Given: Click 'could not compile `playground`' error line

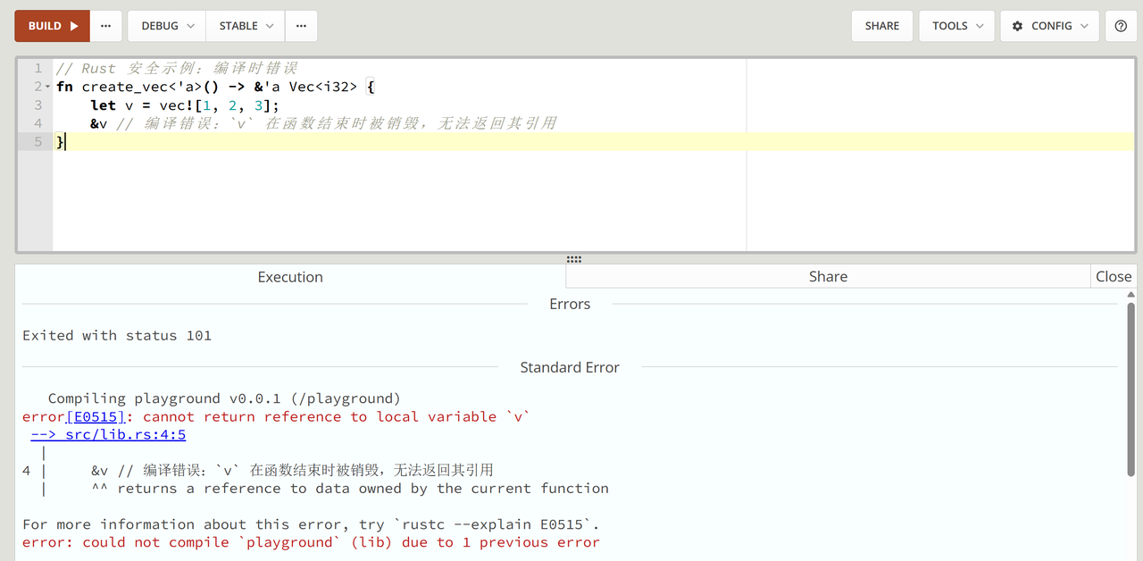Looking at the screenshot, I should pos(311,542).
